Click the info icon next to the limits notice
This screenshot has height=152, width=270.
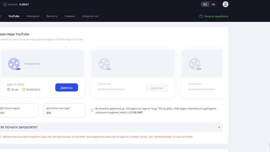tap(92, 110)
